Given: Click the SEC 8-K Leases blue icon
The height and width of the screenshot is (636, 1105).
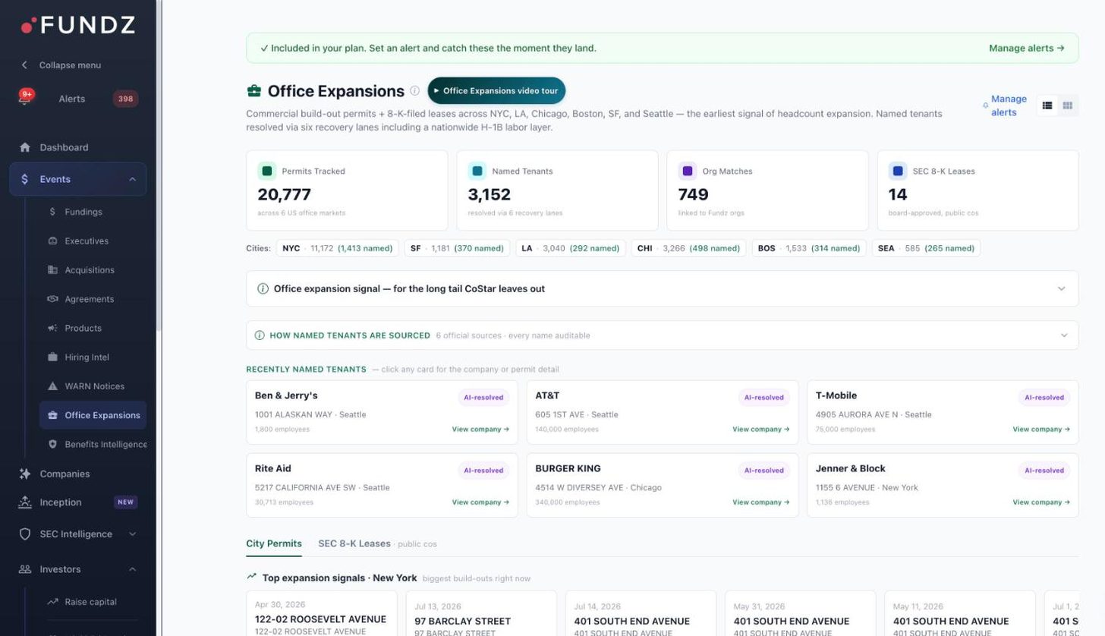Looking at the screenshot, I should (x=897, y=171).
